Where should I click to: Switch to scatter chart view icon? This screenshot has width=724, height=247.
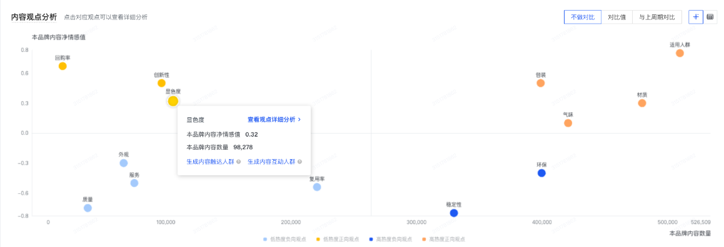coord(696,17)
